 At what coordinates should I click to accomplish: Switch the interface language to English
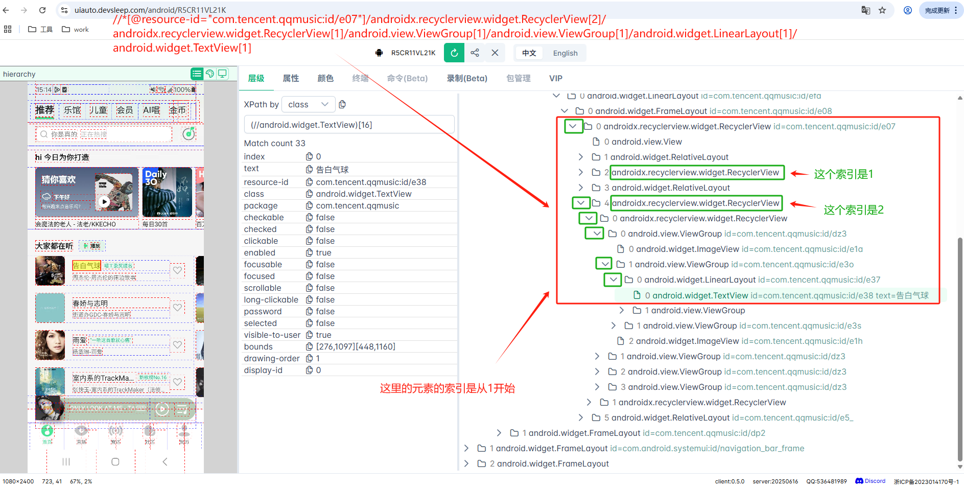point(564,53)
